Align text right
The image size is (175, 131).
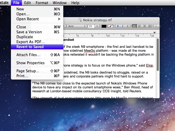point(145,26)
